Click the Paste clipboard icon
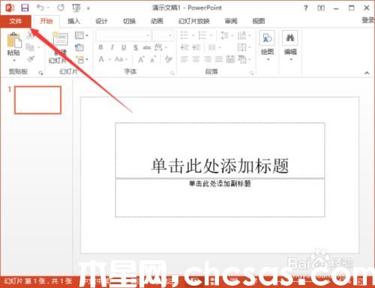 [x=13, y=40]
